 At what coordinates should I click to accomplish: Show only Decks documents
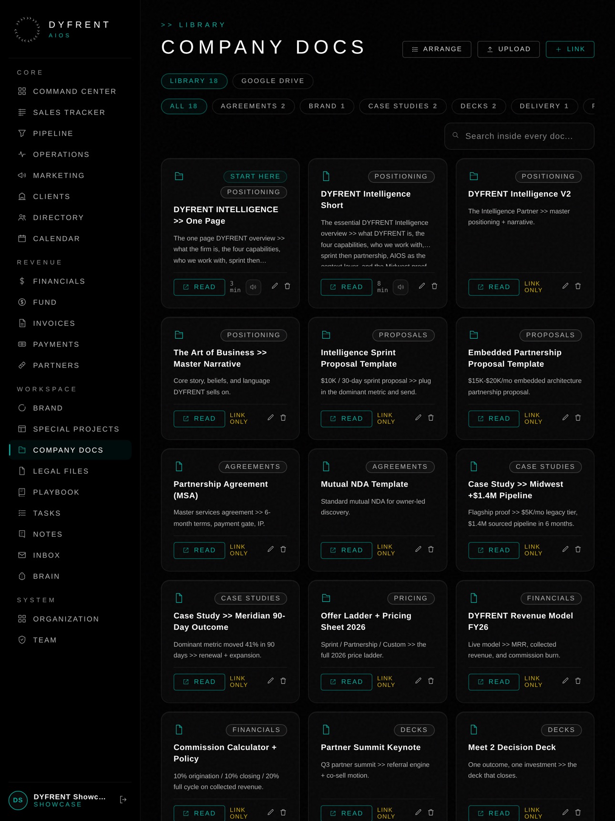[x=479, y=106]
